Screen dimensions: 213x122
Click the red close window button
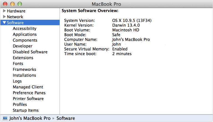[x=5, y=4]
